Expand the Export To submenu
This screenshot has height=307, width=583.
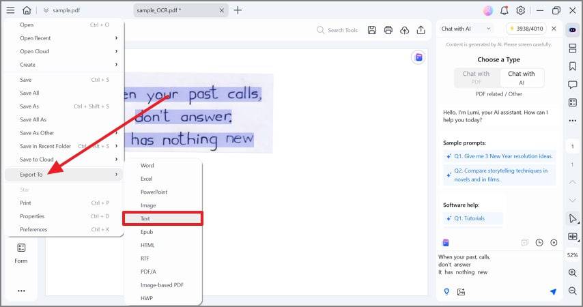pos(64,175)
